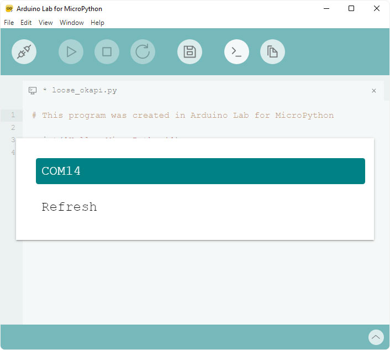
Task: Open the Edit menu
Action: (x=26, y=23)
